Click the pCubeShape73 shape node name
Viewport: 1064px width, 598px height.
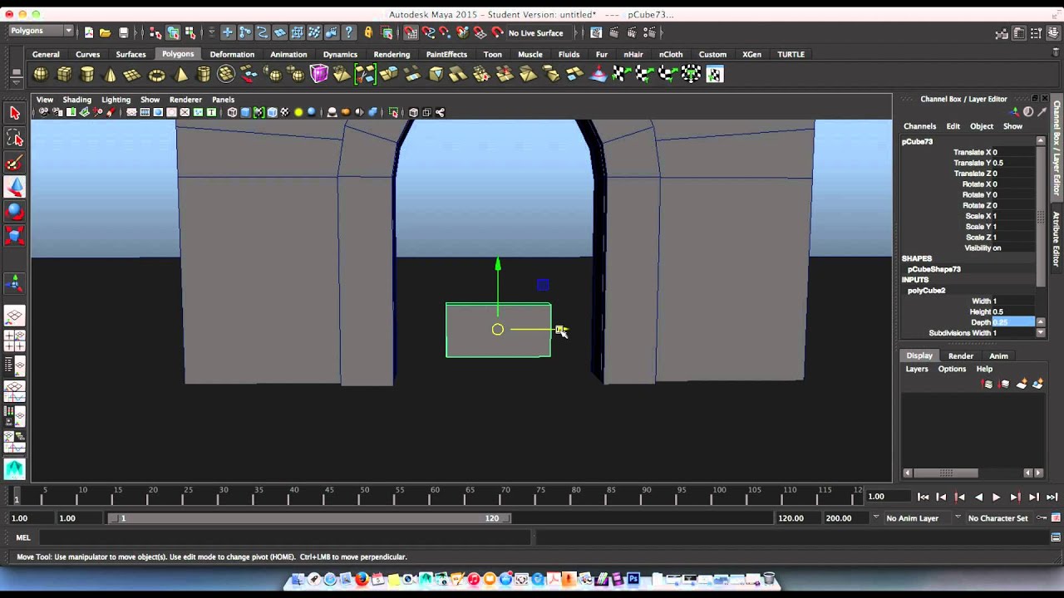click(x=933, y=269)
